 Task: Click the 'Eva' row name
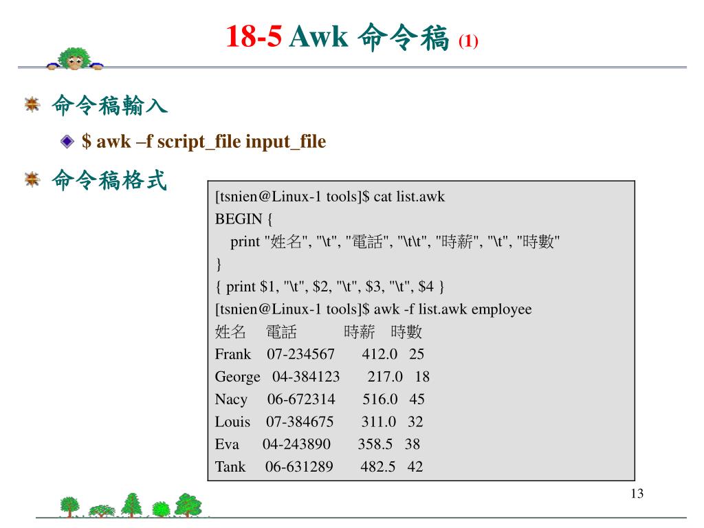pos(227,444)
